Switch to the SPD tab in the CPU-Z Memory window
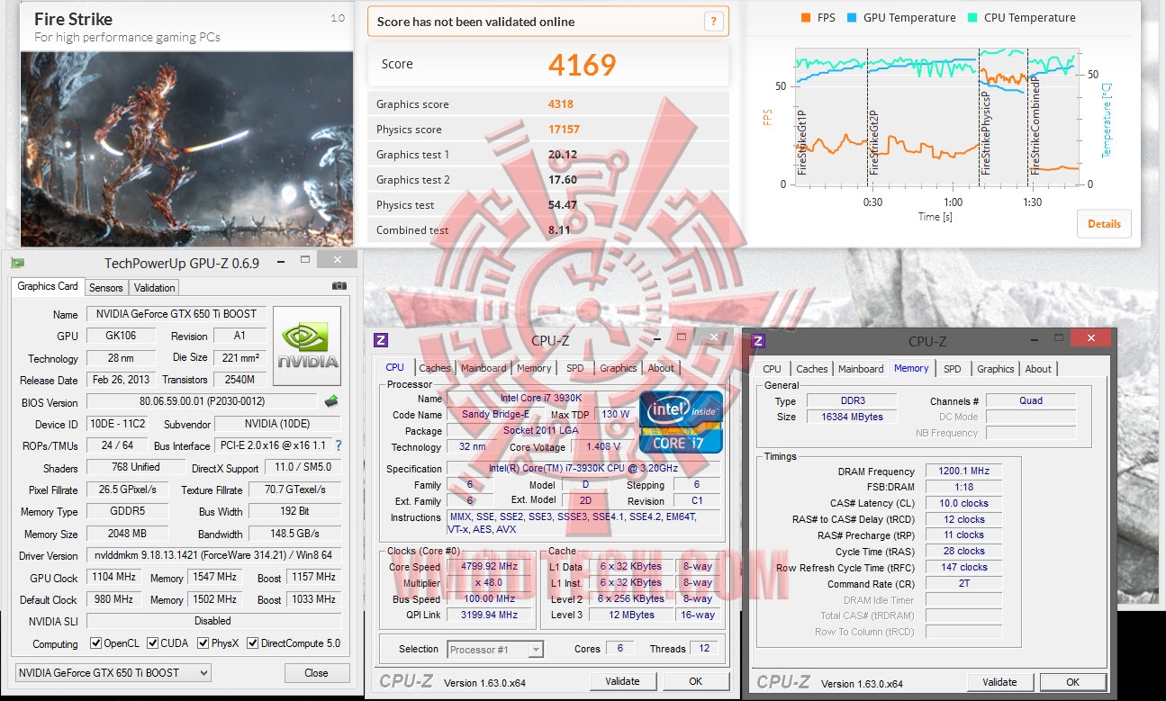Viewport: 1166px width, 701px height. tap(952, 369)
